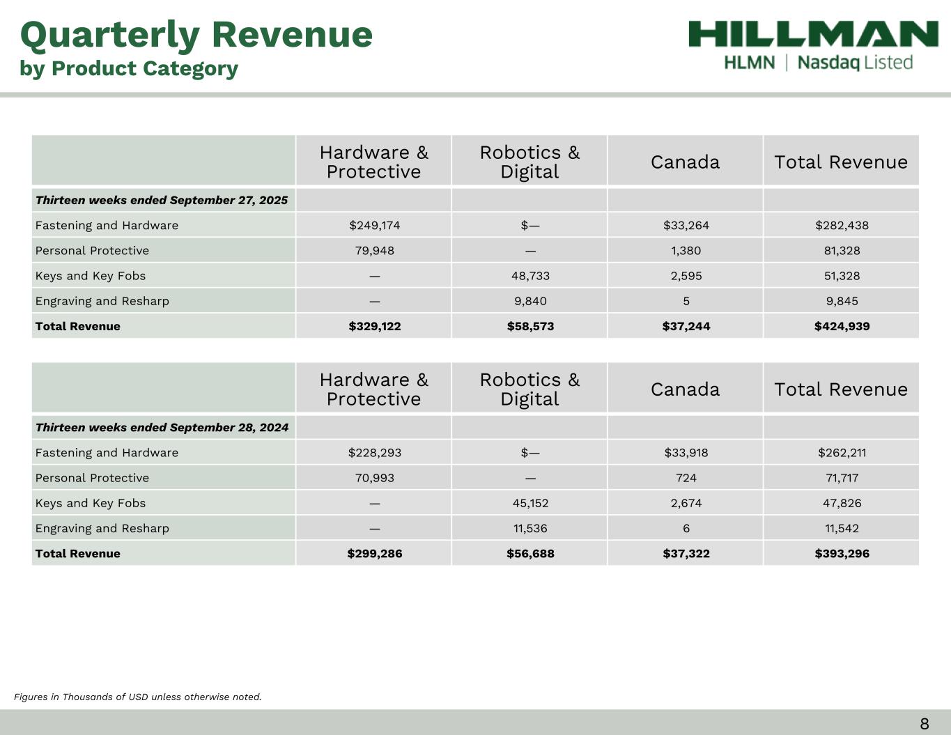Click the 9,840 Engraving and Resharp value
The height and width of the screenshot is (735, 951).
[x=530, y=301]
